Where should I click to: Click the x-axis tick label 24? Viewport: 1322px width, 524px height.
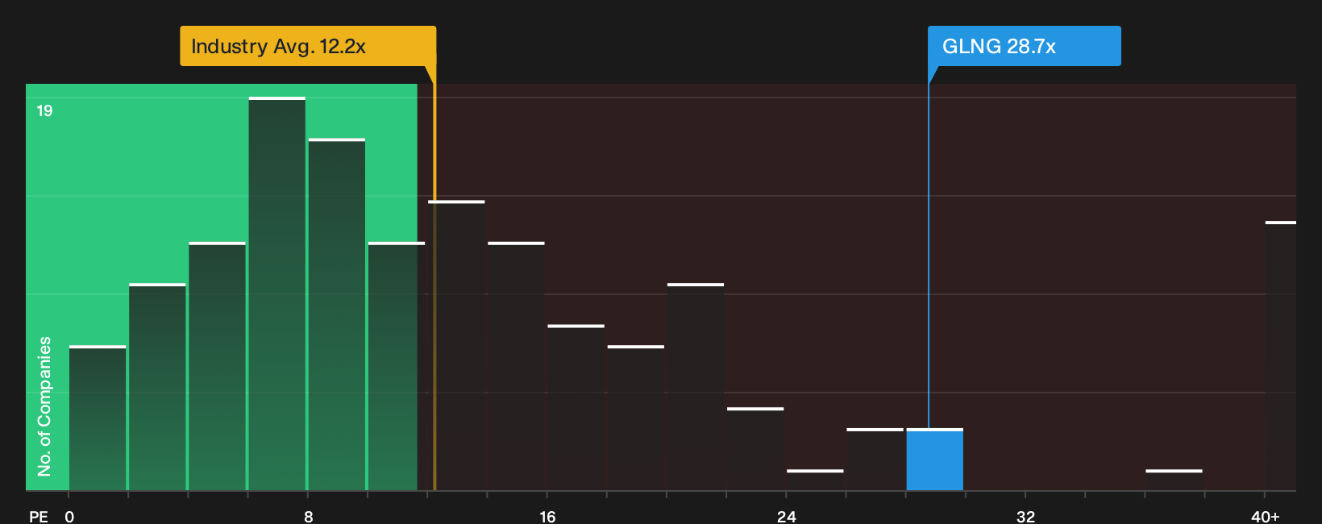pos(787,517)
